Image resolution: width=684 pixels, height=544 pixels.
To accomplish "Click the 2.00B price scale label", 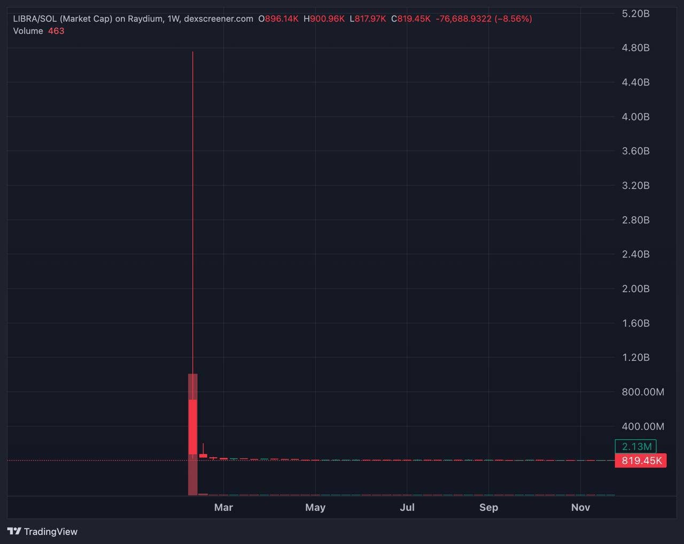I will (635, 289).
